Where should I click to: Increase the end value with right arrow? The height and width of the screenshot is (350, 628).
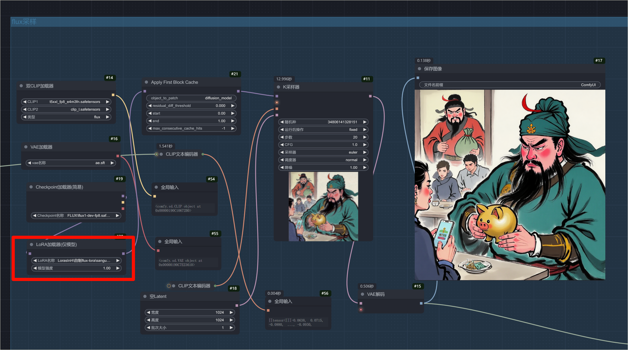pyautogui.click(x=233, y=121)
